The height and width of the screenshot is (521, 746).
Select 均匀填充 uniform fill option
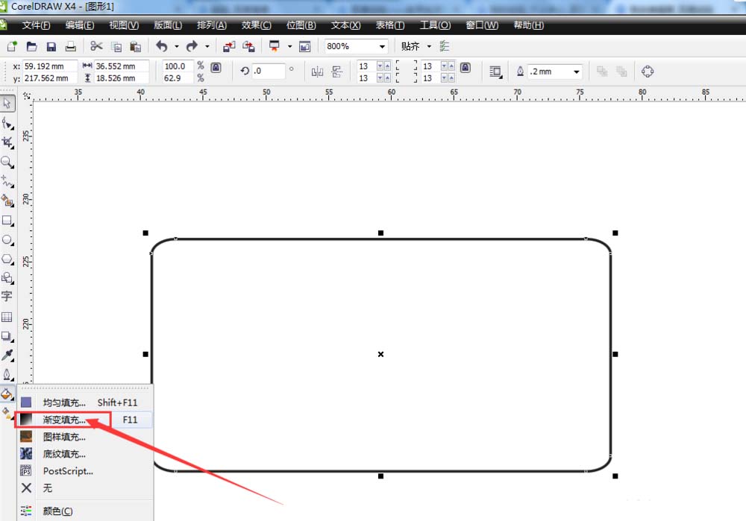tap(64, 402)
